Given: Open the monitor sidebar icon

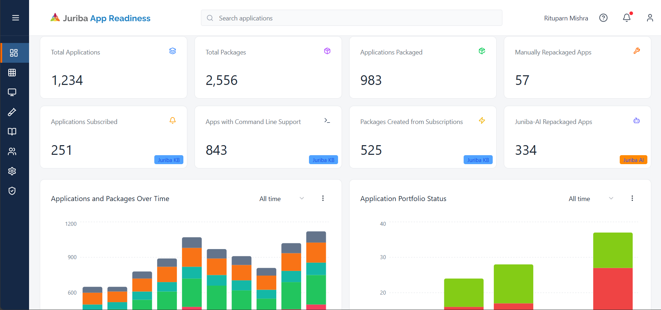Looking at the screenshot, I should [12, 92].
